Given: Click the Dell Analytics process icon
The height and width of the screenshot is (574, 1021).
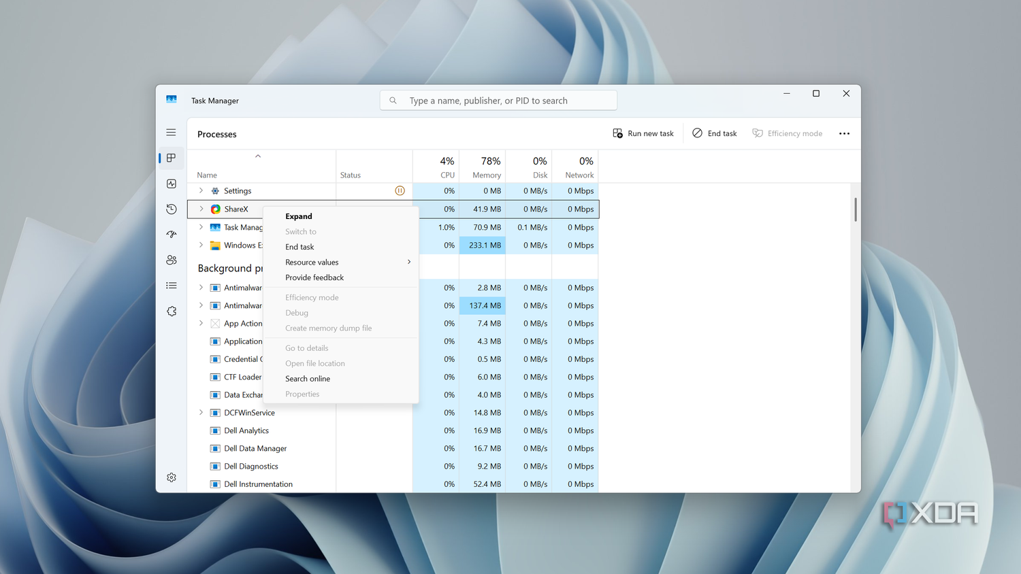Looking at the screenshot, I should [215, 430].
